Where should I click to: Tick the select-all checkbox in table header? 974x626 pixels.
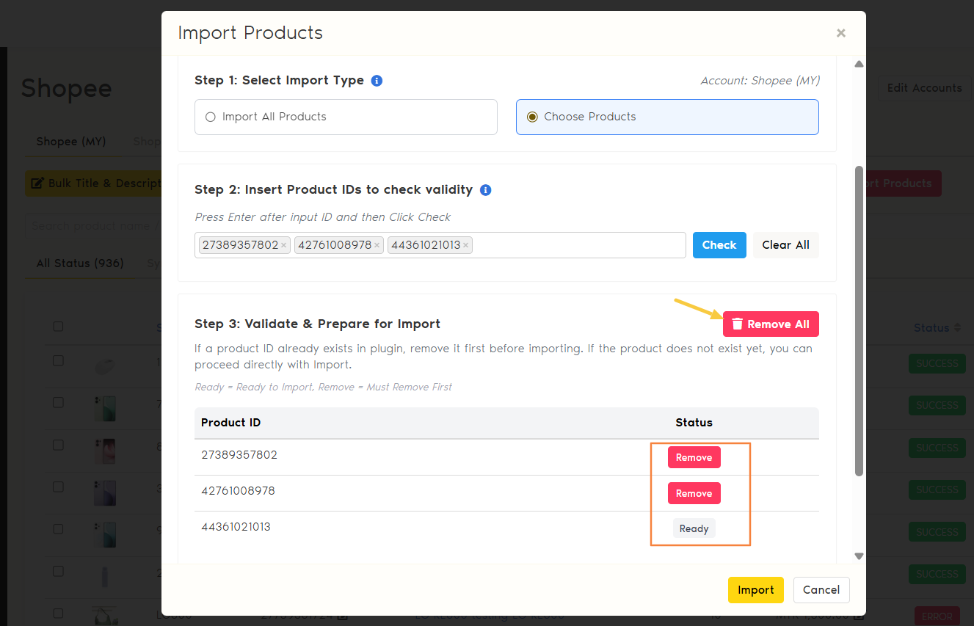(x=58, y=327)
